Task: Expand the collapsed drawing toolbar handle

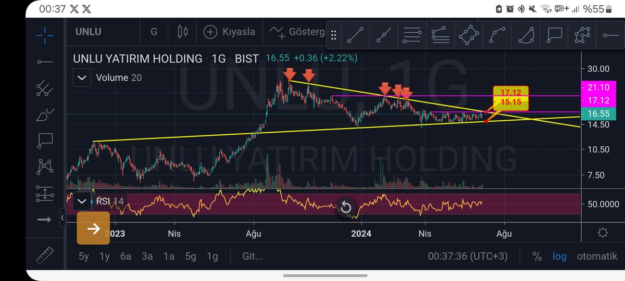Action: (63, 218)
